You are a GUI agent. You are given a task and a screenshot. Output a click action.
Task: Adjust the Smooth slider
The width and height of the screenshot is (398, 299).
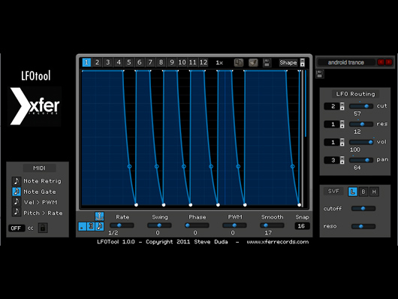272,225
